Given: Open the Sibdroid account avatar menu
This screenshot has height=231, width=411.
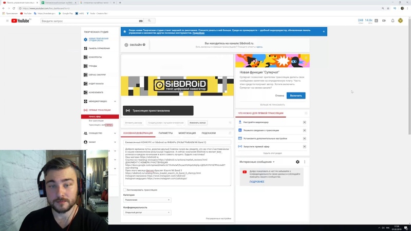Looking at the screenshot, I should (x=400, y=21).
